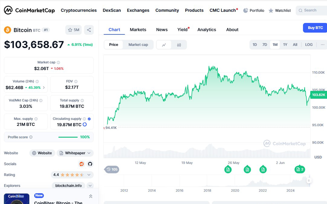Click the search magnifier icon
This screenshot has height=204, width=327.
pos(300,10)
